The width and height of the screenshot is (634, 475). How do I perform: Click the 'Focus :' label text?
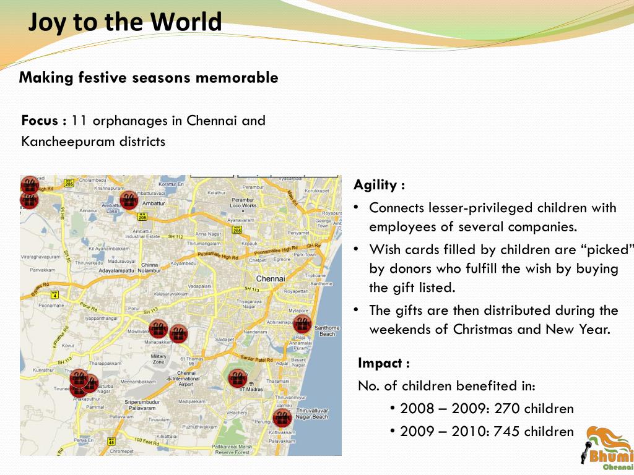tap(44, 120)
